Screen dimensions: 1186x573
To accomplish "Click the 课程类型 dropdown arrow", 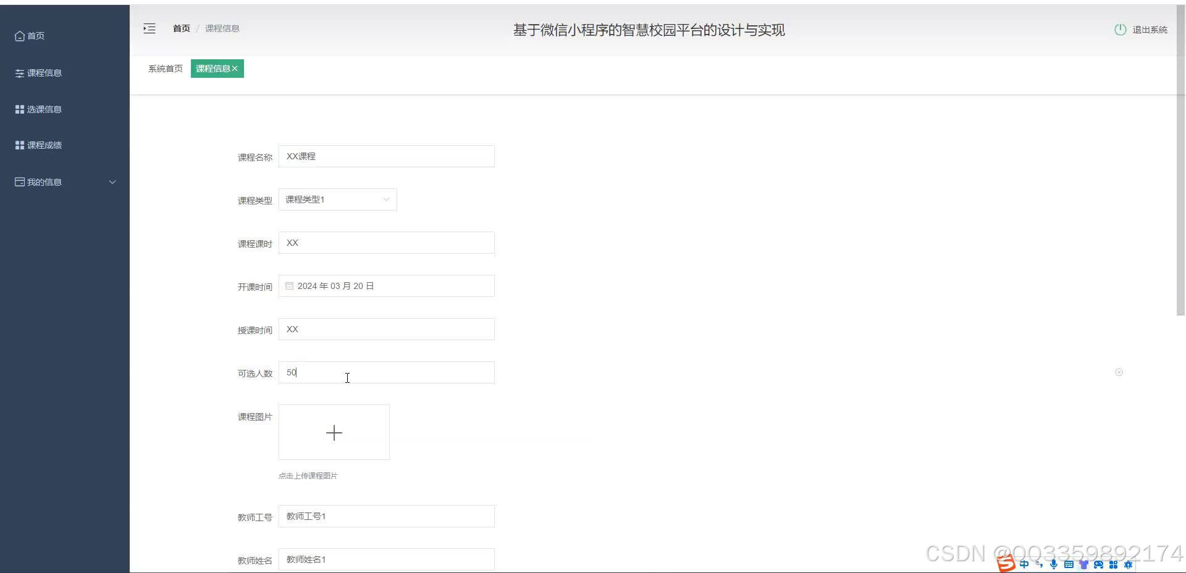I will (x=386, y=199).
